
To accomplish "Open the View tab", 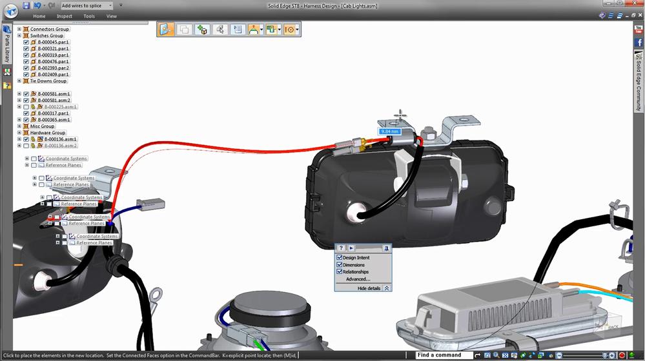I will click(x=112, y=16).
